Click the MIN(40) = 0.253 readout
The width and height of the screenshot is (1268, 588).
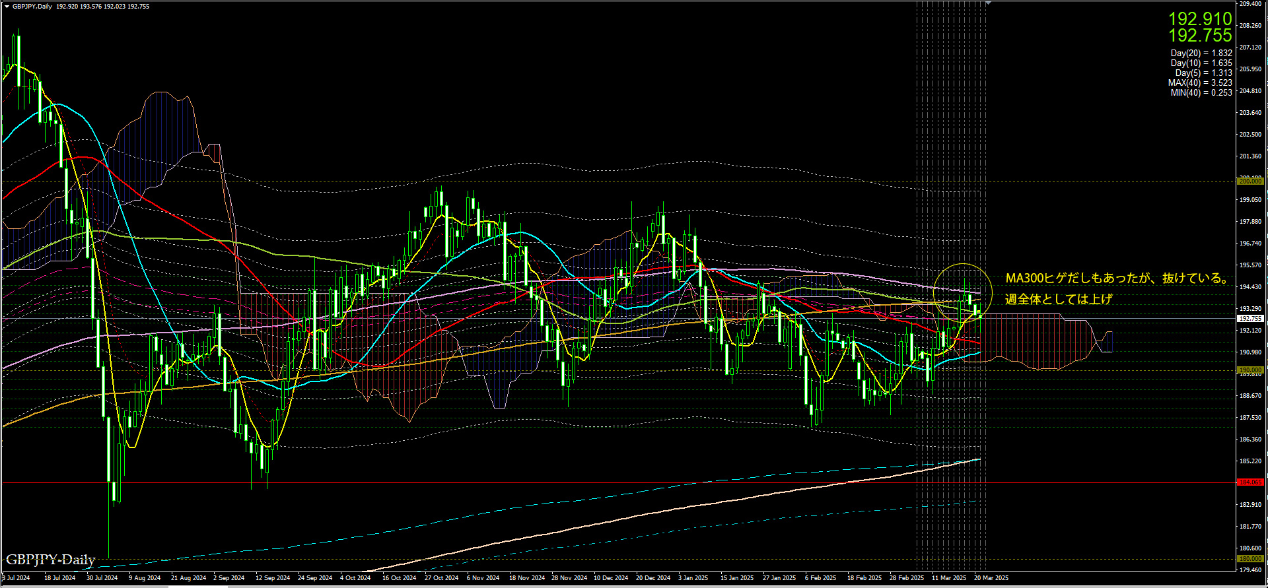[1201, 93]
